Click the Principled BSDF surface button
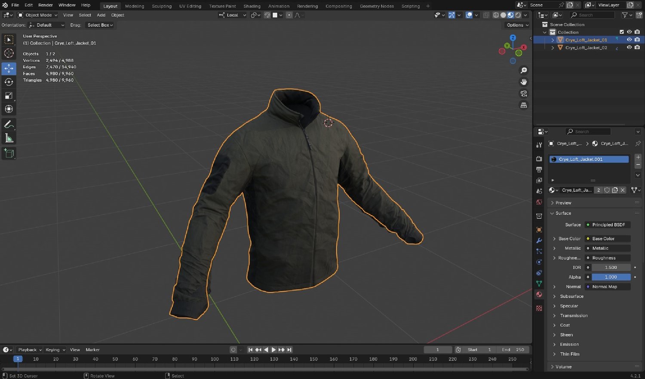 coord(608,225)
